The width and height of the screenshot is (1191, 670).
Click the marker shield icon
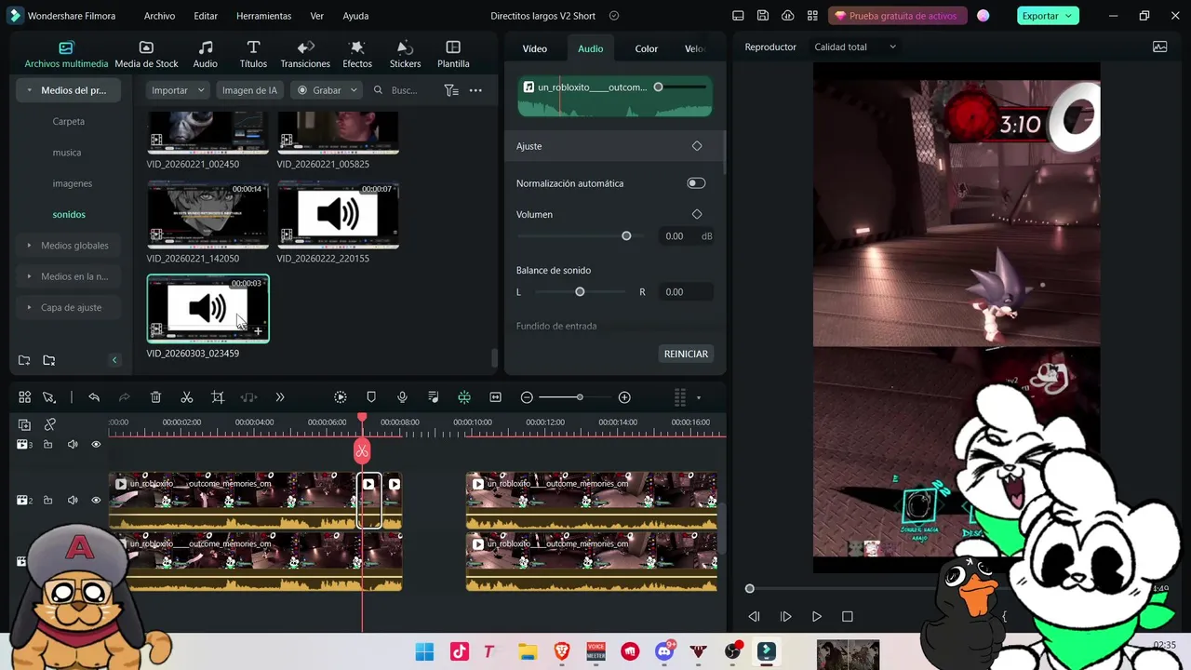coord(371,397)
